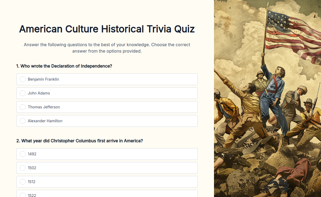The height and width of the screenshot is (197, 321).
Task: Click the quiz title heading
Action: 107,29
